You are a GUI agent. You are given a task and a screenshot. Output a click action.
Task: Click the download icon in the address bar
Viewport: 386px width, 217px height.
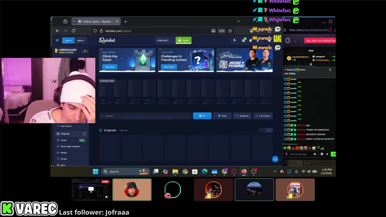point(214,31)
